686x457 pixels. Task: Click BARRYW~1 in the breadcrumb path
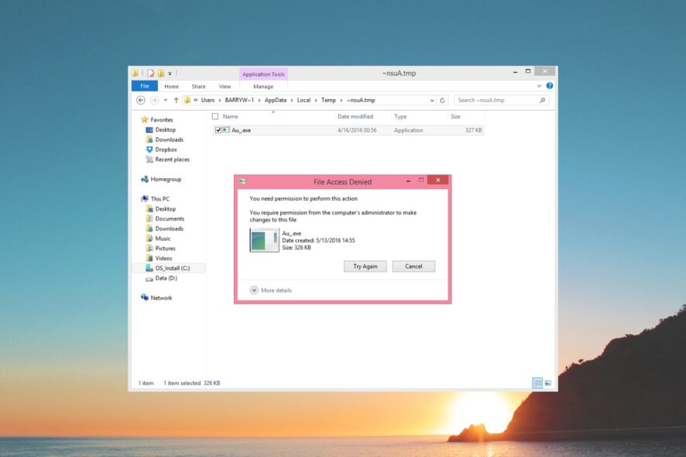click(239, 100)
